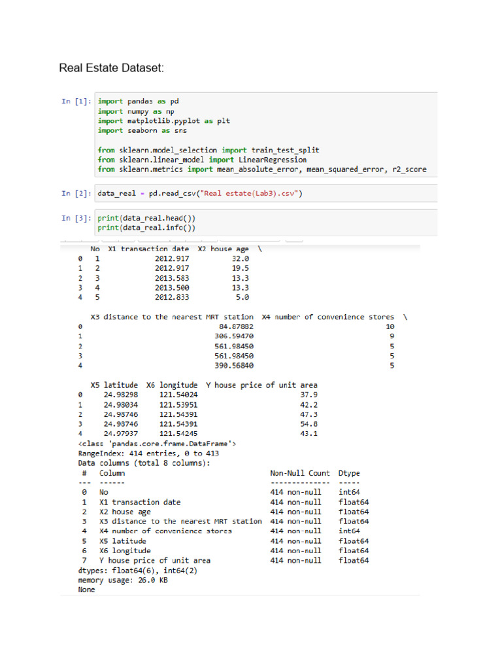
Task: Click the 'import seaborn as sns' line
Action: tap(142, 130)
